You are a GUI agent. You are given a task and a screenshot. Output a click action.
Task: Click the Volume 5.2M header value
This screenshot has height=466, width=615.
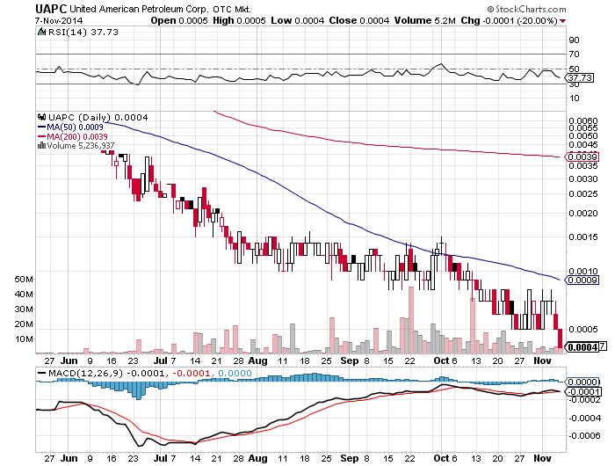424,21
